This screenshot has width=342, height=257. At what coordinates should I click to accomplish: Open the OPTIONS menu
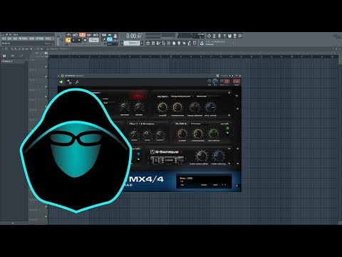click(x=40, y=39)
